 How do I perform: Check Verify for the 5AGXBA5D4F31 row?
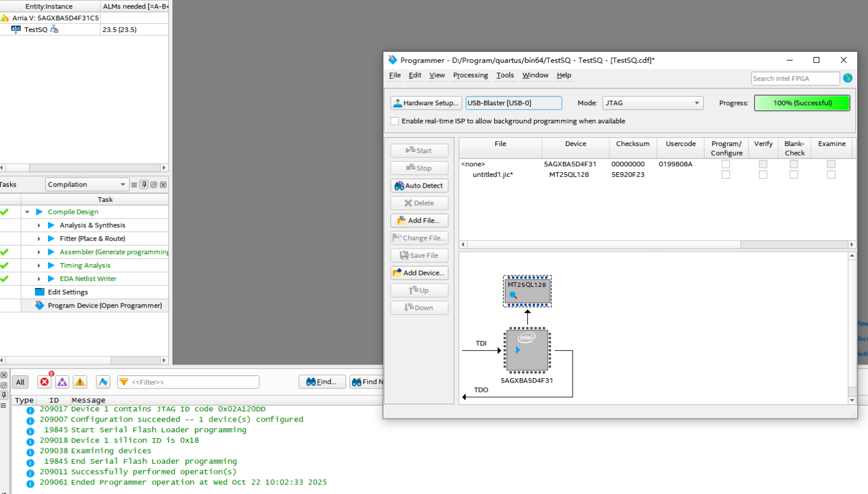tap(763, 164)
